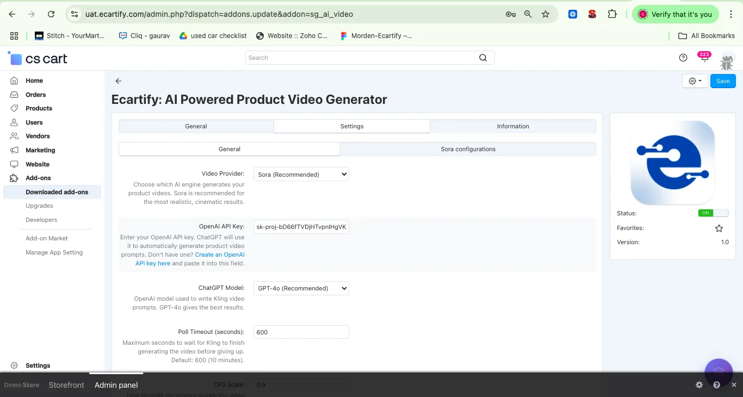Open Add-on Market link

pos(47,238)
